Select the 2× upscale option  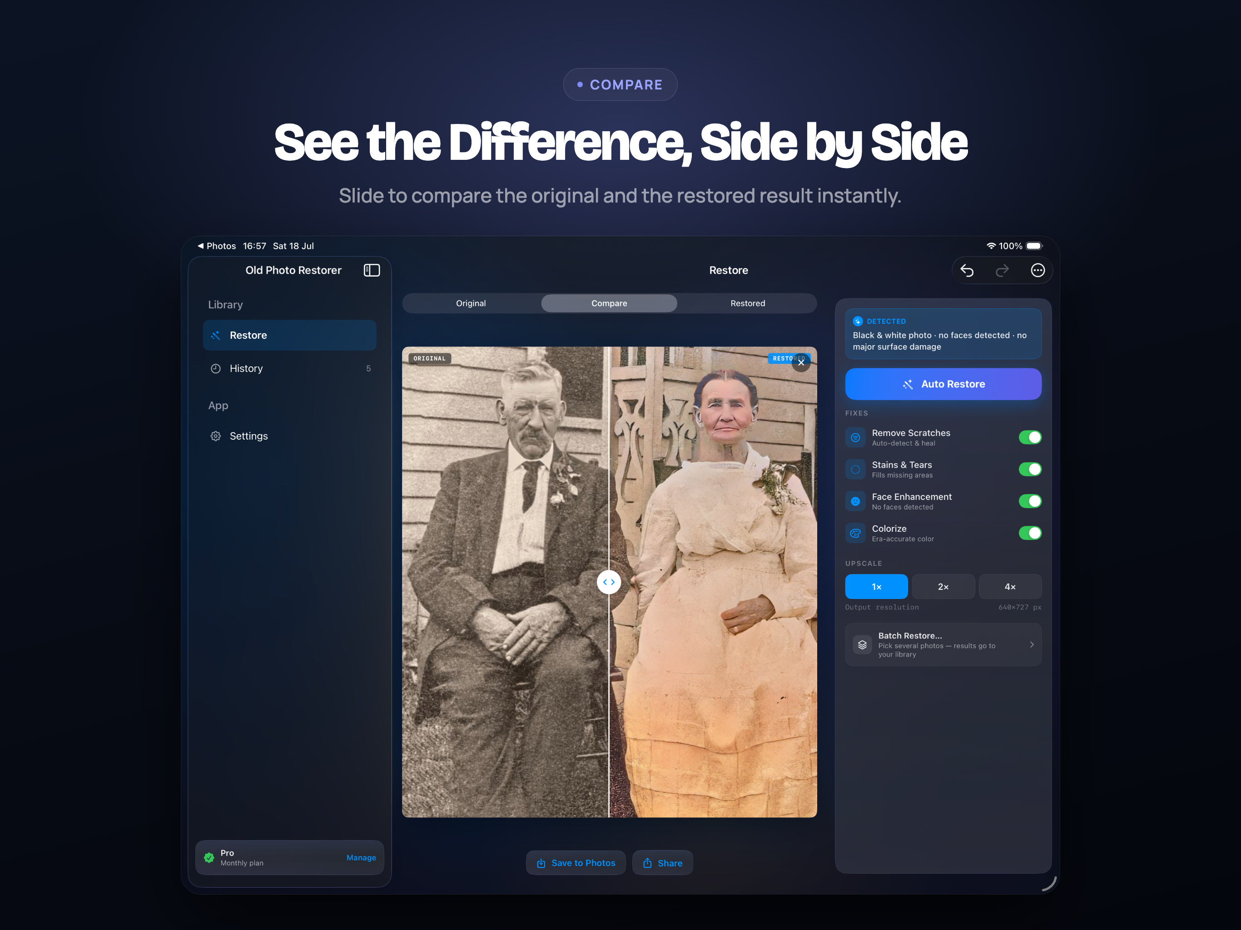943,586
